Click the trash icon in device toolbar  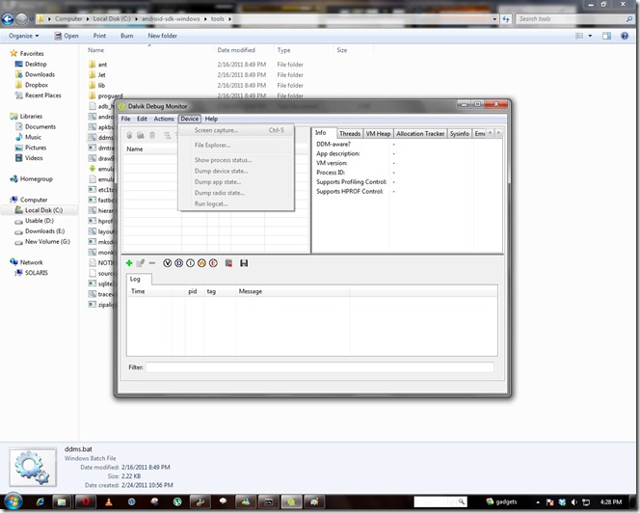click(x=152, y=135)
